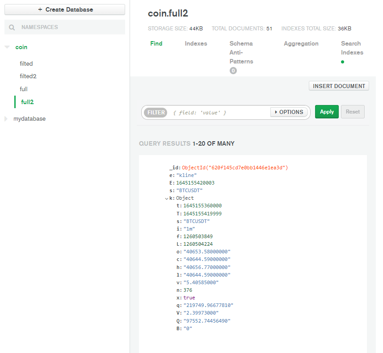Viewport: 383px width, 353px height.
Task: Switch to the Aggregation tab
Action: 301,43
